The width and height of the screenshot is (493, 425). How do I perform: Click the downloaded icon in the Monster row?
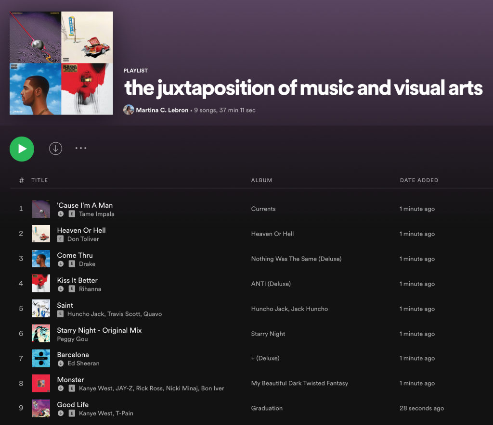[61, 388]
